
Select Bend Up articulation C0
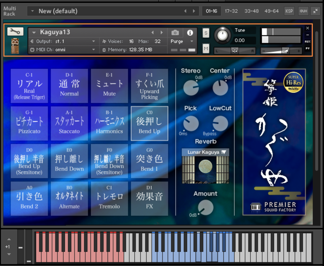point(149,124)
